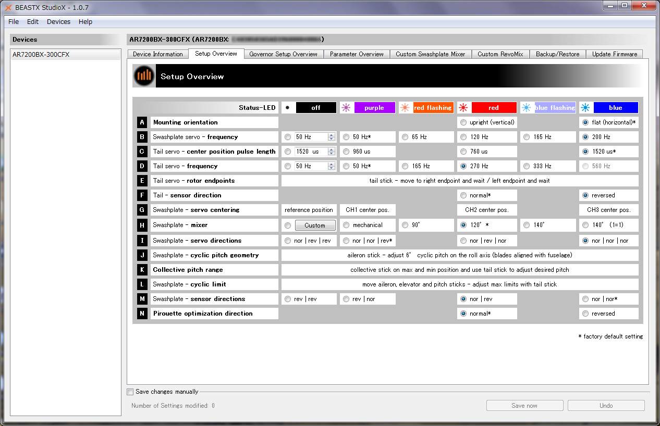Click the Setup Overview bar-graph icon
This screenshot has width=660, height=426.
(144, 76)
